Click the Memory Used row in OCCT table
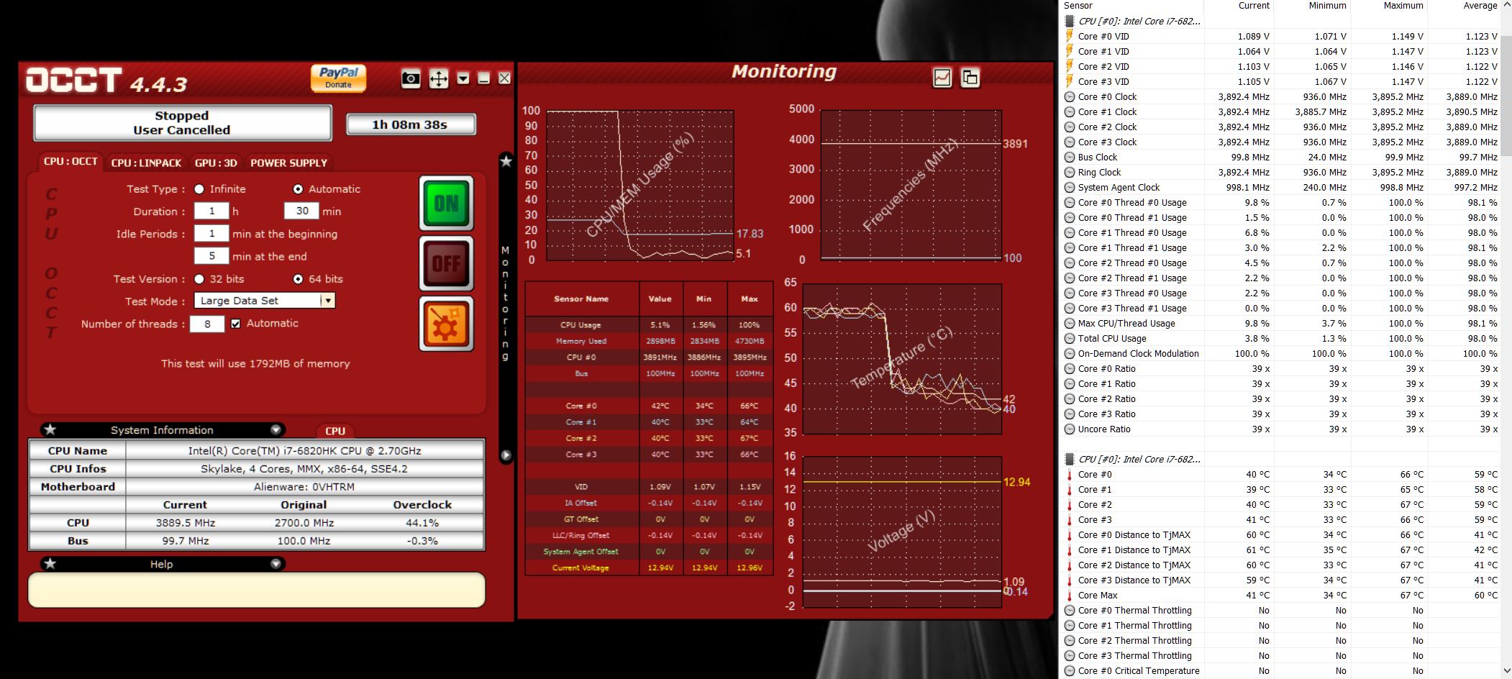The image size is (1512, 679). point(649,341)
